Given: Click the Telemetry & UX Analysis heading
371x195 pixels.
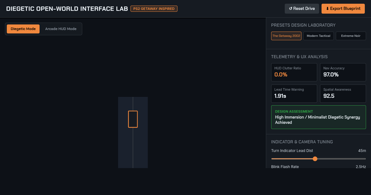Looking at the screenshot, I should [299, 57].
